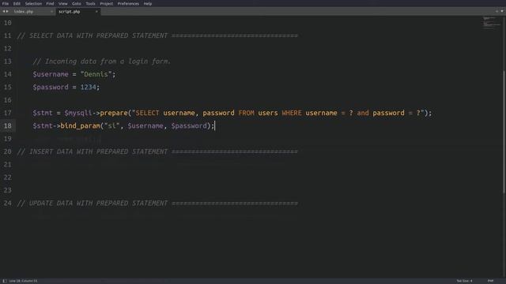Click the $username variable on line 14
The image size is (506, 284).
[x=51, y=74]
